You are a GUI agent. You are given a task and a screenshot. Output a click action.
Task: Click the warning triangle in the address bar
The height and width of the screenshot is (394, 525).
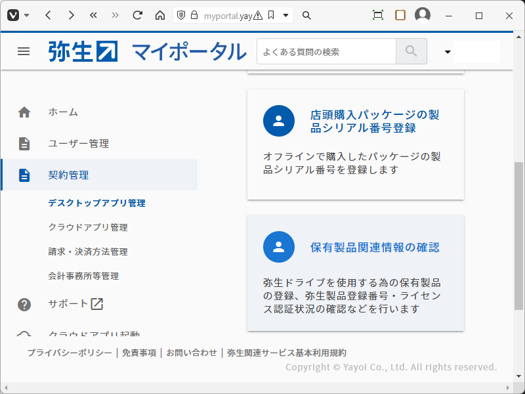258,15
